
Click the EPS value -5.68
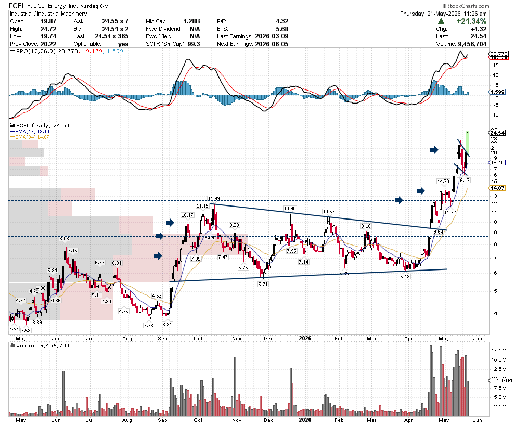(x=281, y=29)
